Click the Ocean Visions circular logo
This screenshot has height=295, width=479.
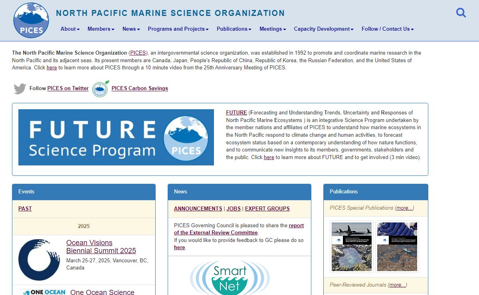coord(39,260)
